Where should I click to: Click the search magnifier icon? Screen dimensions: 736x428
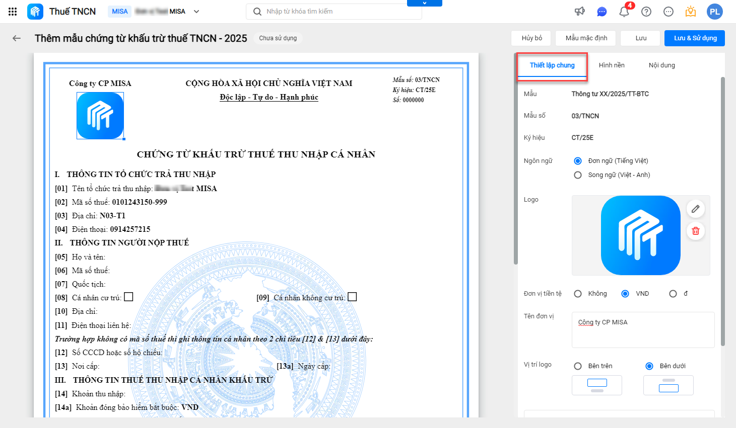[x=257, y=12]
